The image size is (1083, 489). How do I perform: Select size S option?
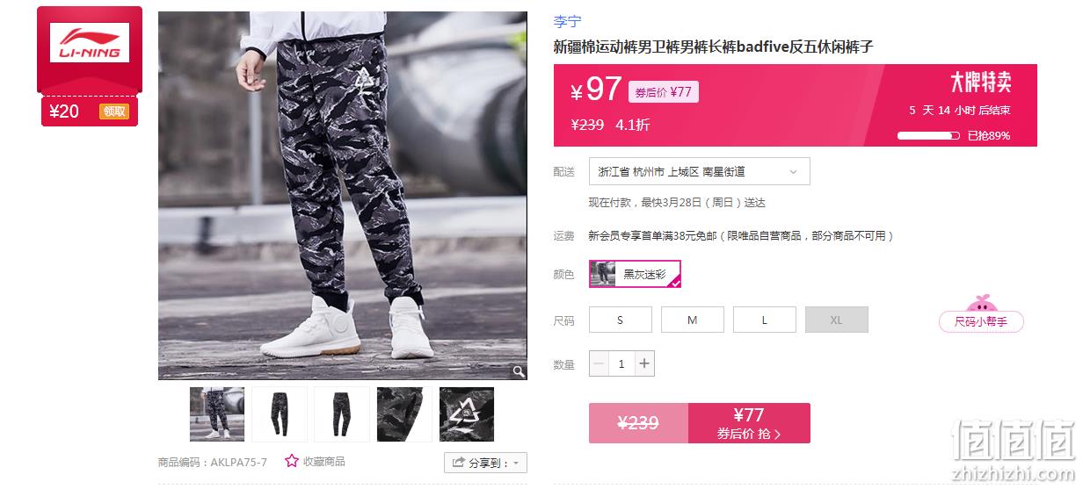click(621, 320)
